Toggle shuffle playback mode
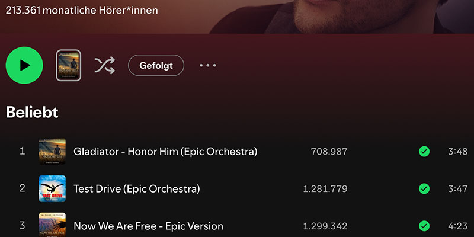474x237 pixels. point(104,65)
